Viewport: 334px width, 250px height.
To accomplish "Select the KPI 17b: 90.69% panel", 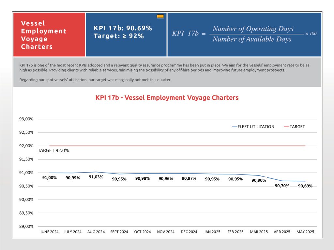I will coord(126,35).
